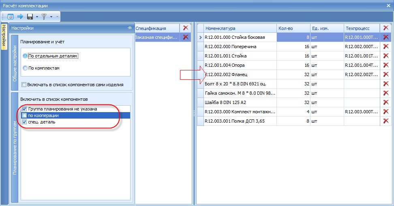Close the Расчёт комплектации window
Screen dimensions: 394x206
388,5
